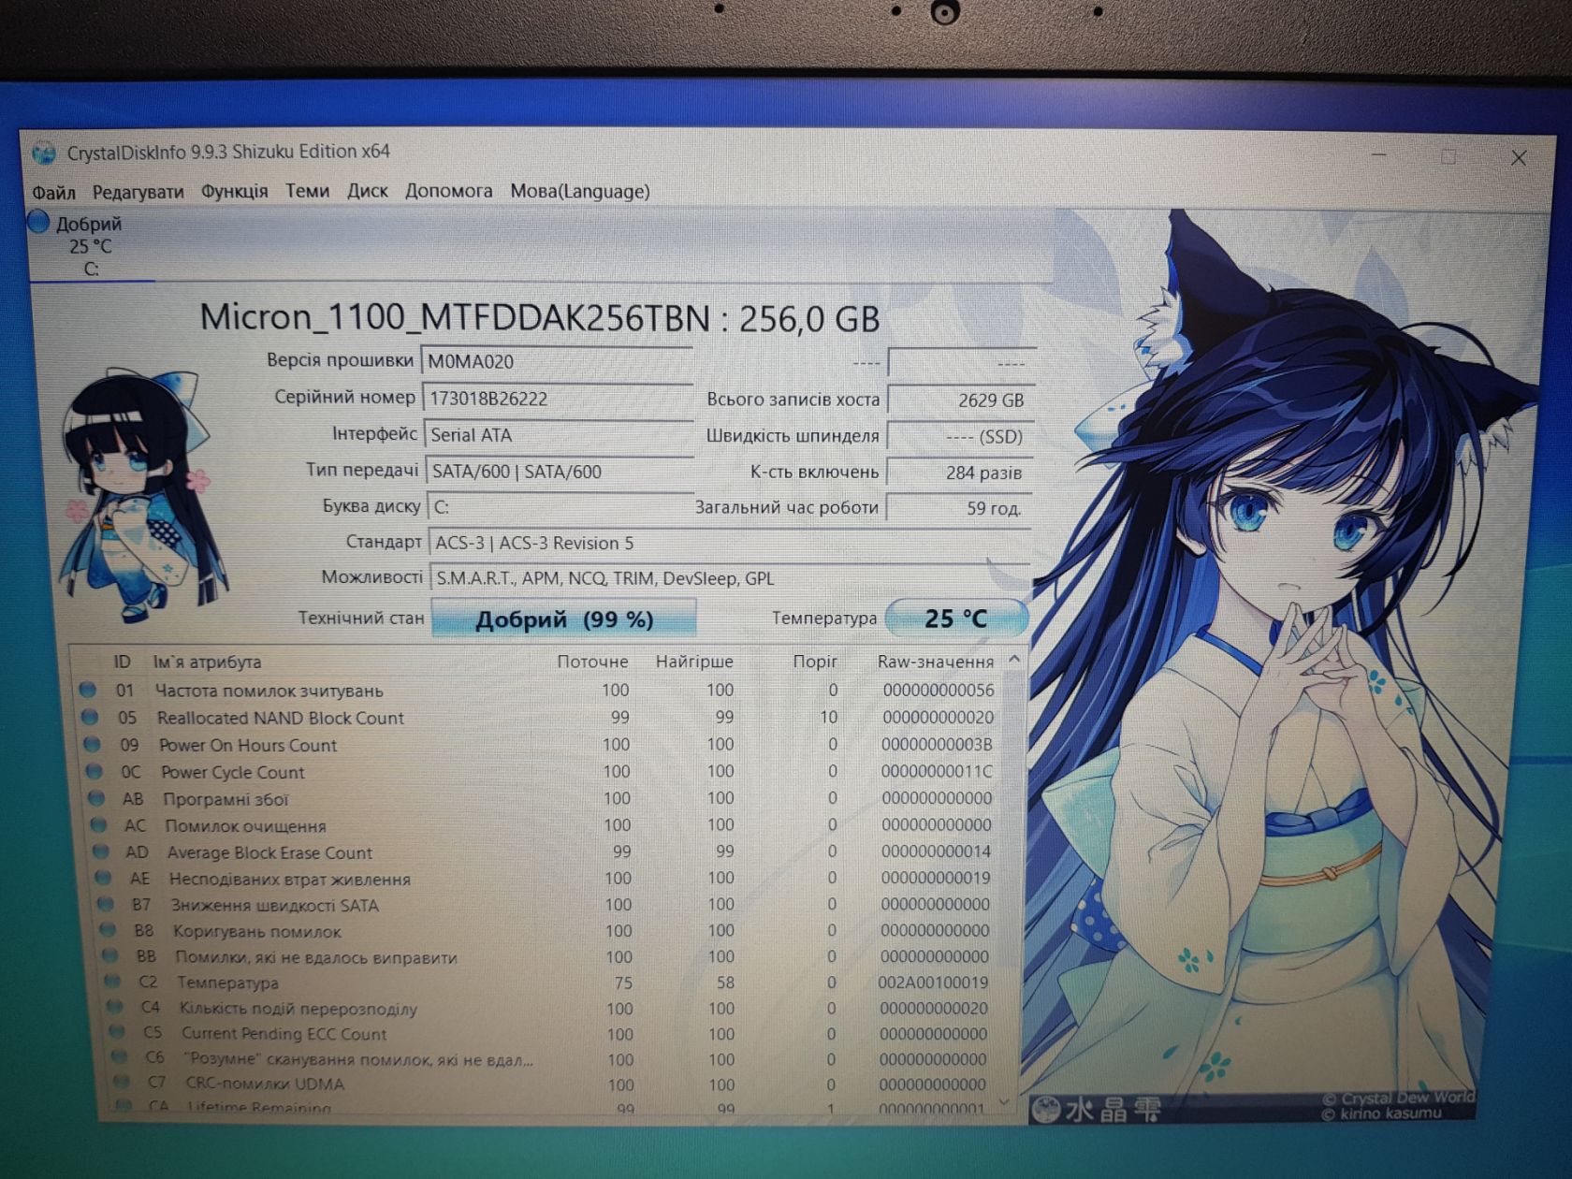Click the 59 год. power-on hours value
1572x1179 pixels.
(959, 509)
